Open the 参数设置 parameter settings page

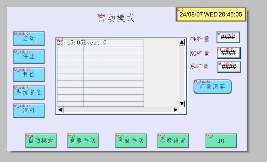(x=173, y=141)
